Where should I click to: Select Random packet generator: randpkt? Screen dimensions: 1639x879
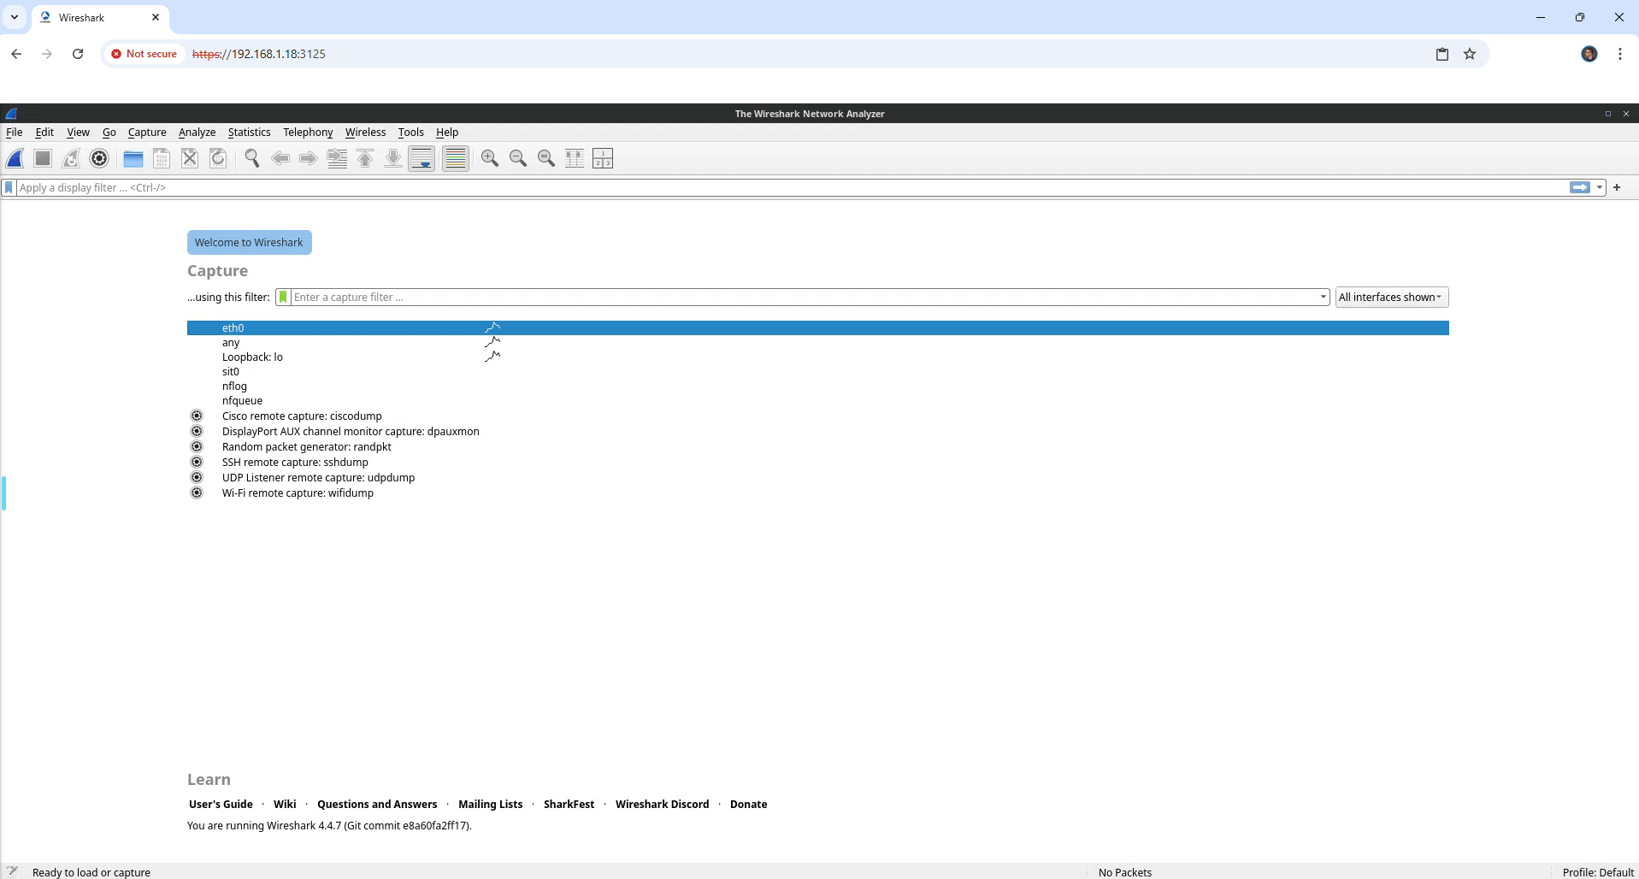(x=818, y=446)
